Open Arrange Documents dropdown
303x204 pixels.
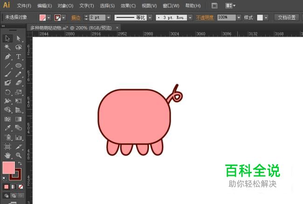click(x=230, y=6)
